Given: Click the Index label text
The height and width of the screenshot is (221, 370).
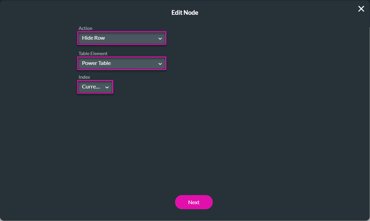Looking at the screenshot, I should [84, 77].
